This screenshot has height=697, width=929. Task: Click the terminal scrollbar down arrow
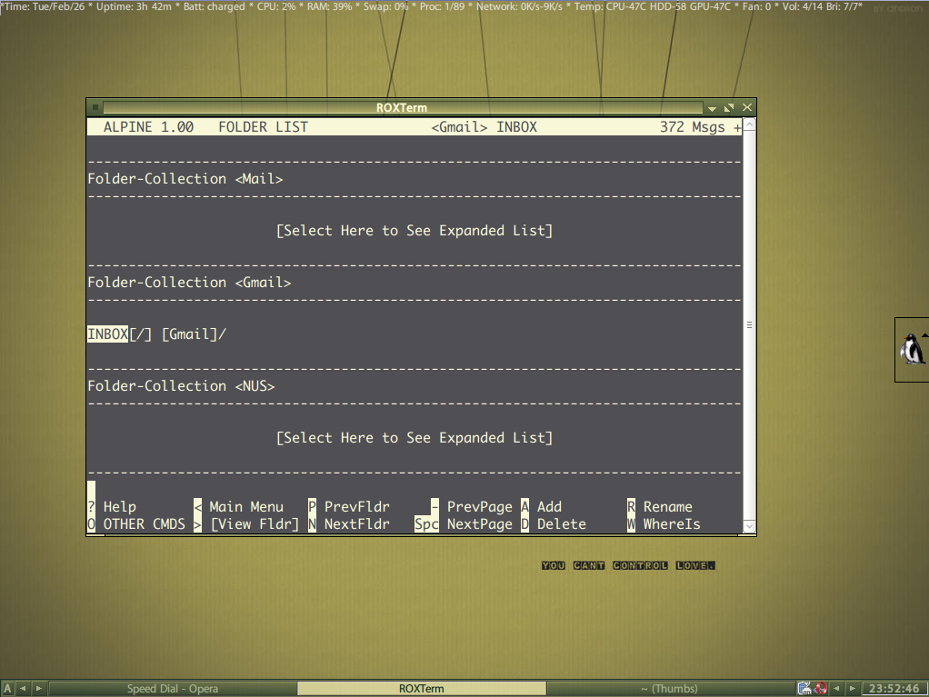749,526
